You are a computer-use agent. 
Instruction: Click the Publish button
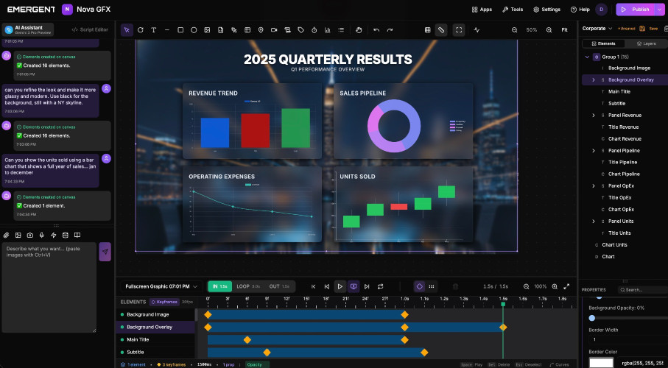coord(636,10)
